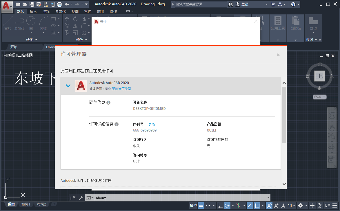Activate the Move tool in the Modify panel
Viewport: 340px width, 211px height.
(67, 18)
